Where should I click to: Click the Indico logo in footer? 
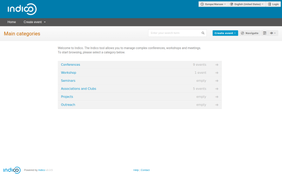click(x=12, y=170)
